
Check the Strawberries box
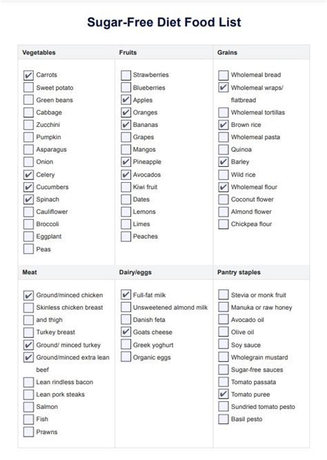coord(126,75)
